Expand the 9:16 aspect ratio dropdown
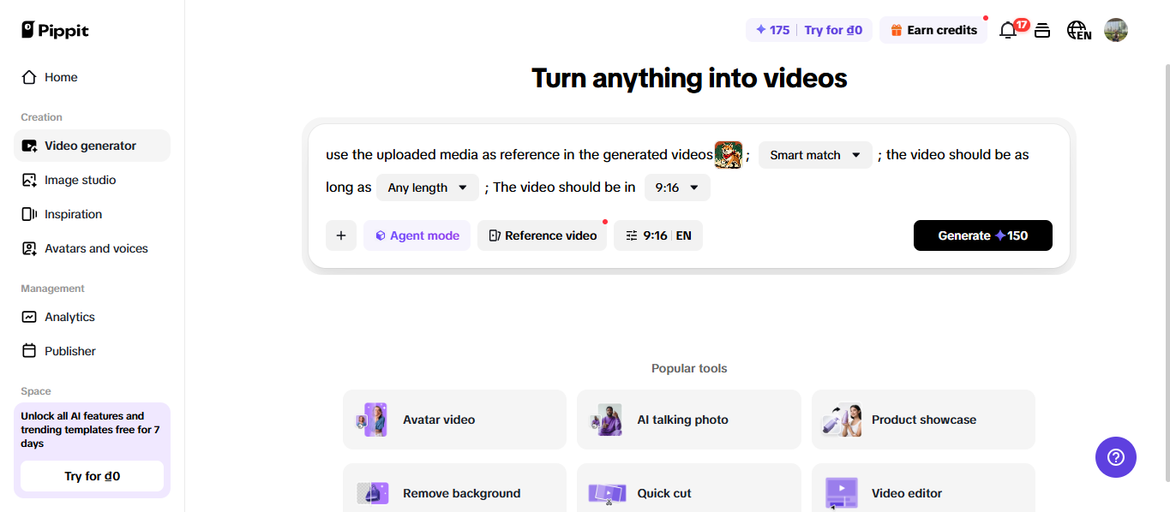This screenshot has height=512, width=1170. pos(676,188)
